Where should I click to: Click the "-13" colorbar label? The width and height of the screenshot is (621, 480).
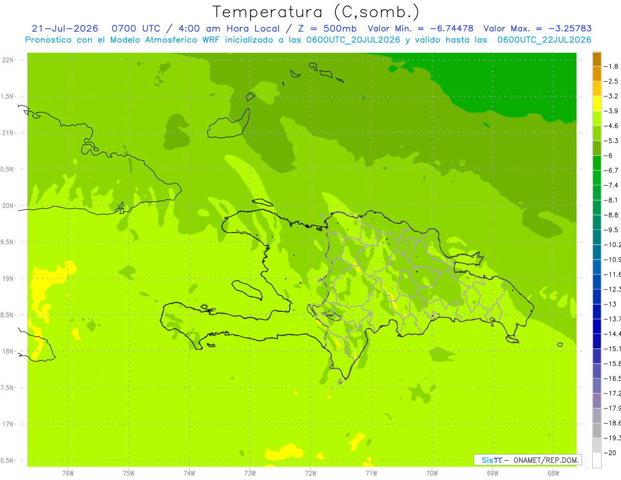click(611, 304)
